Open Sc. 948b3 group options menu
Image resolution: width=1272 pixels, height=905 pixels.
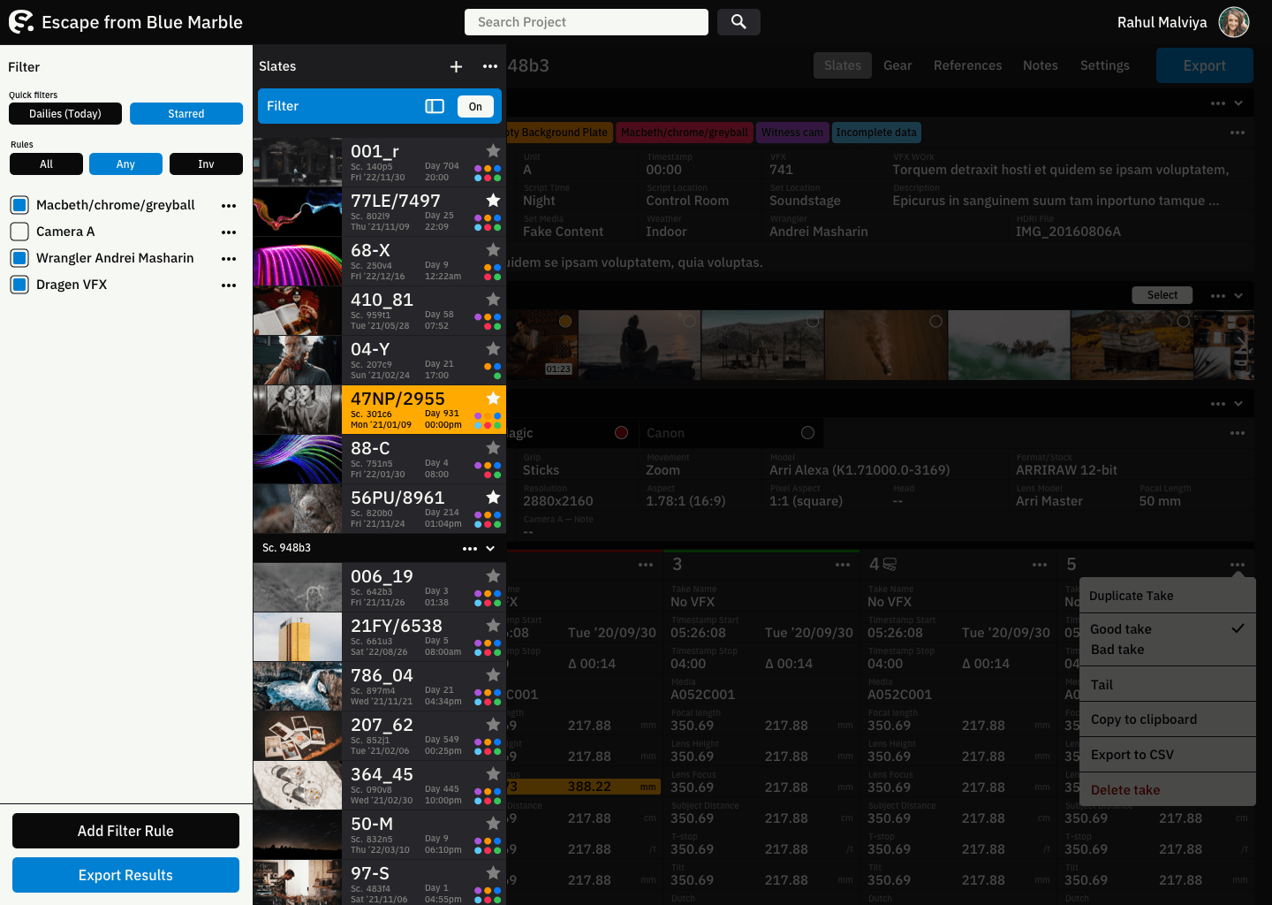(x=470, y=548)
